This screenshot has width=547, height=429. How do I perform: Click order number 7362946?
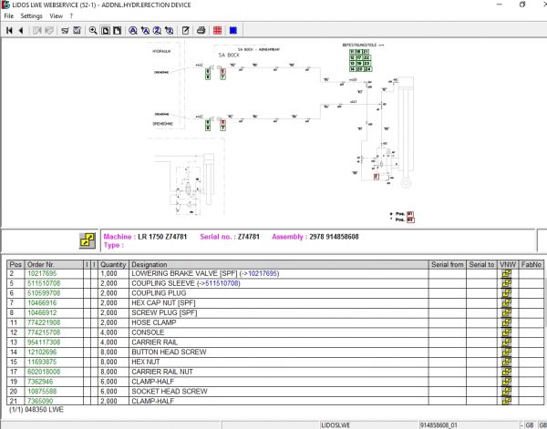coord(40,382)
